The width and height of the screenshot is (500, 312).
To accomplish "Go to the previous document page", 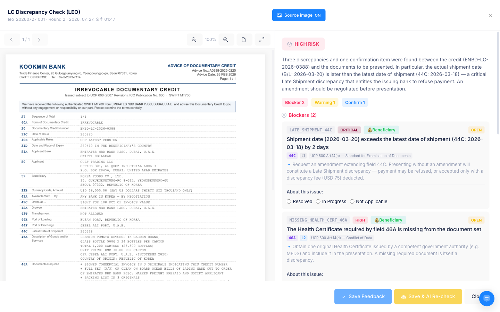I will point(11,40).
